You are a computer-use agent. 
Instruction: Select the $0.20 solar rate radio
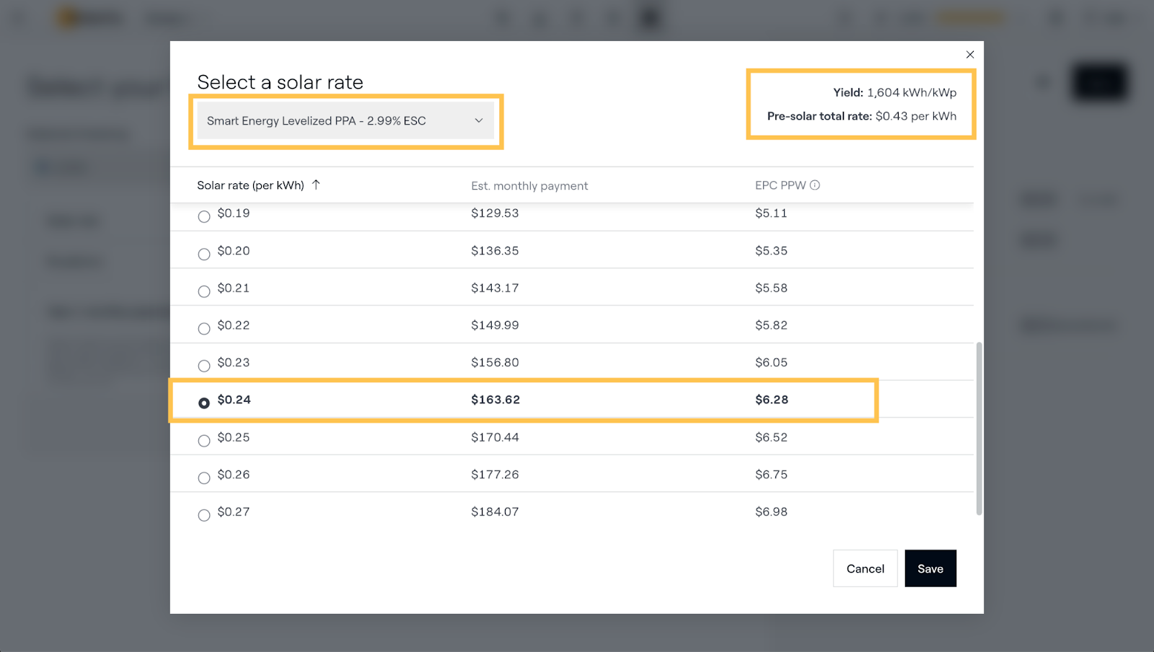pos(204,254)
